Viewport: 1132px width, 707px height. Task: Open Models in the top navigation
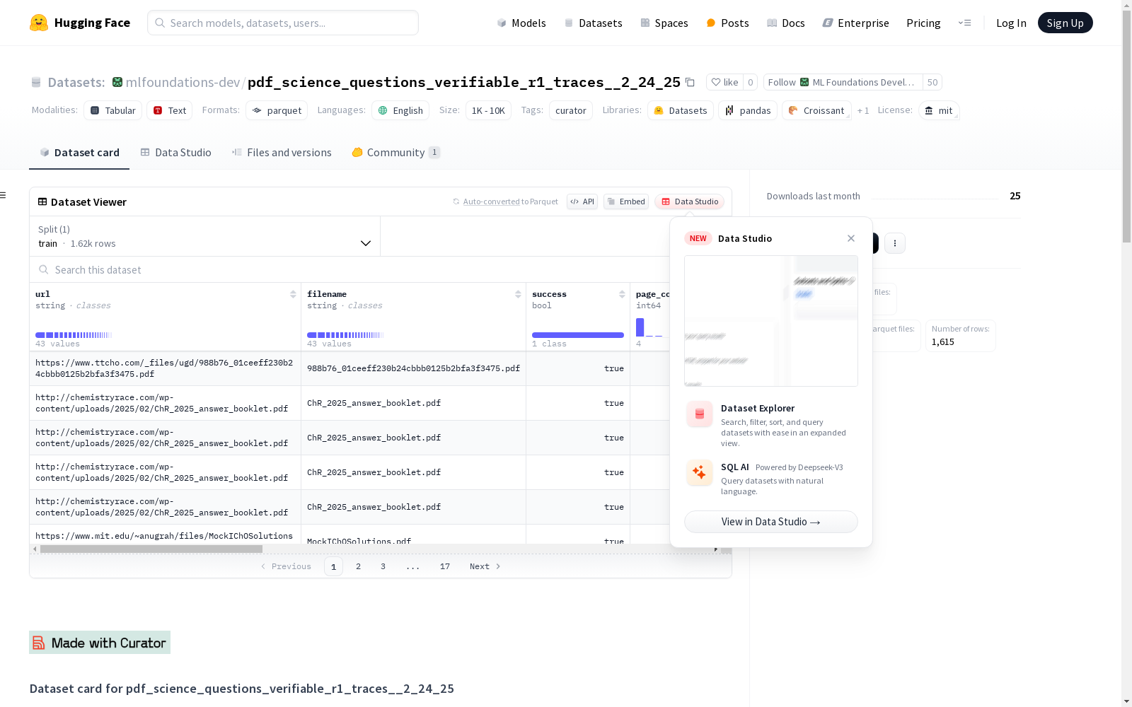coord(521,23)
